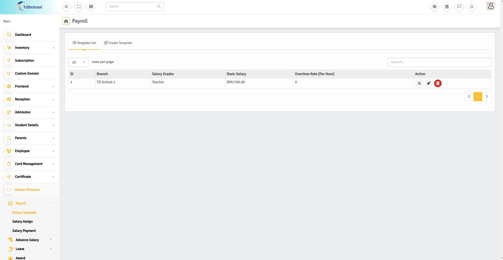Click the red delete template icon
This screenshot has height=260, width=503.
coord(438,84)
